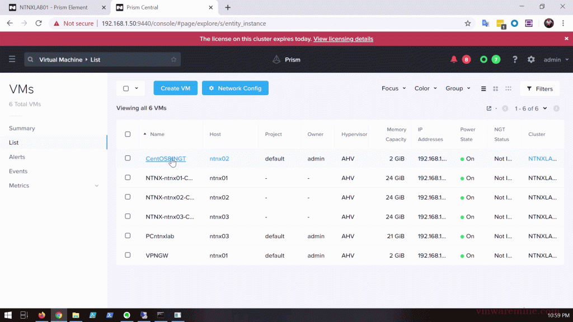Switch to small tile view icon
The image size is (573, 322).
(x=508, y=88)
